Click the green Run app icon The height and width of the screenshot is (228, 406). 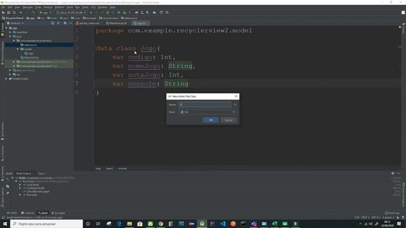[91, 13]
